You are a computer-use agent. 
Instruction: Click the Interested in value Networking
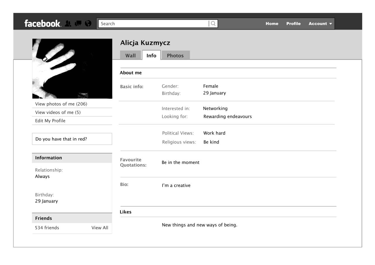click(x=215, y=109)
